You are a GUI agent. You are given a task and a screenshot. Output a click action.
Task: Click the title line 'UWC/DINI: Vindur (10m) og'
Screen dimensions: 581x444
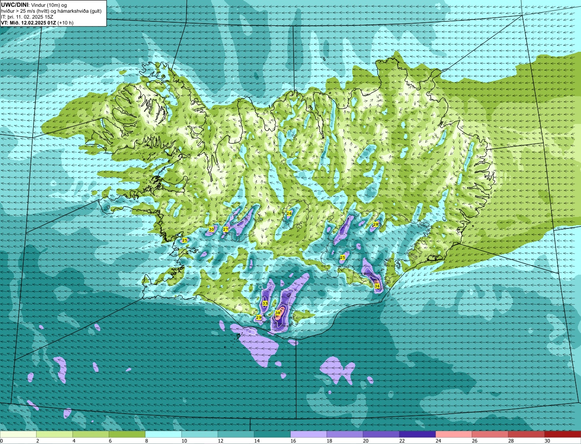[34, 5]
